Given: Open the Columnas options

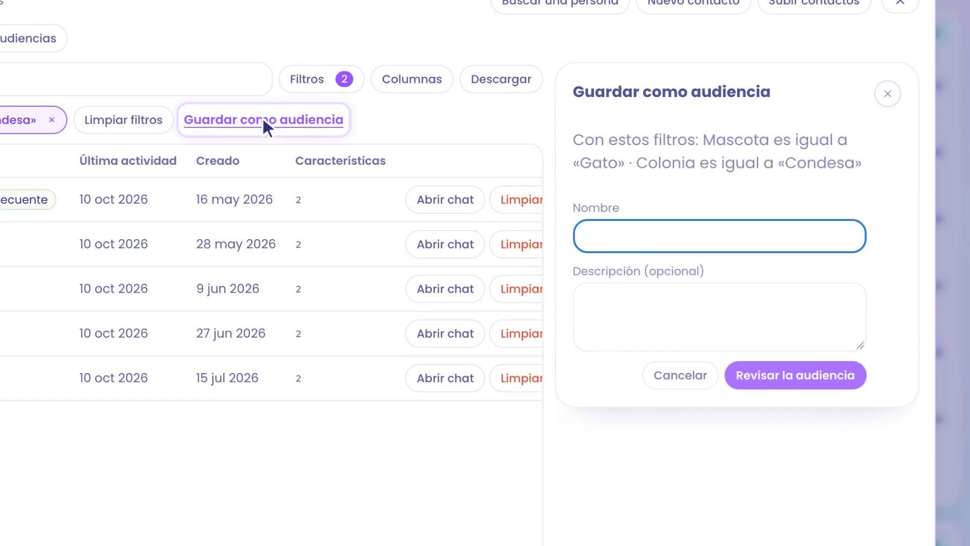Looking at the screenshot, I should coord(412,79).
